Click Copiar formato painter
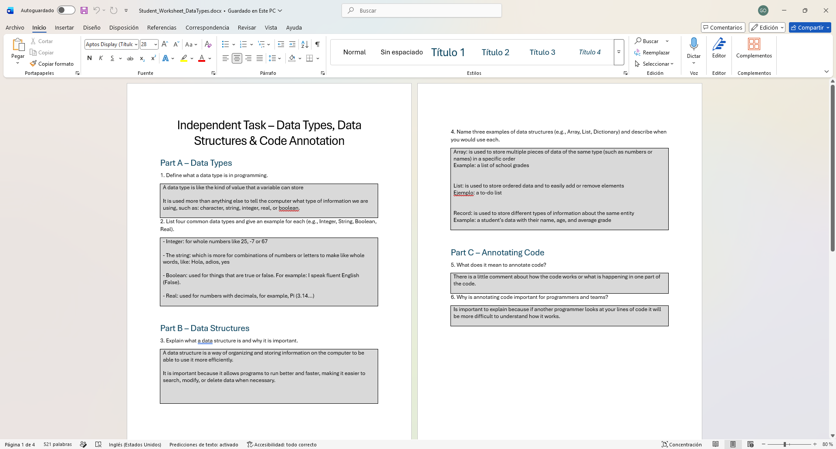836x449 pixels. pos(52,64)
